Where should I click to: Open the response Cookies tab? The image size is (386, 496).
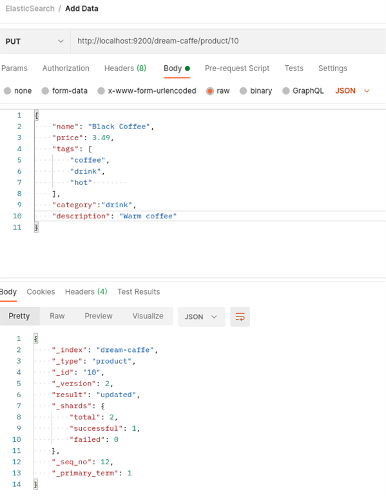[41, 292]
